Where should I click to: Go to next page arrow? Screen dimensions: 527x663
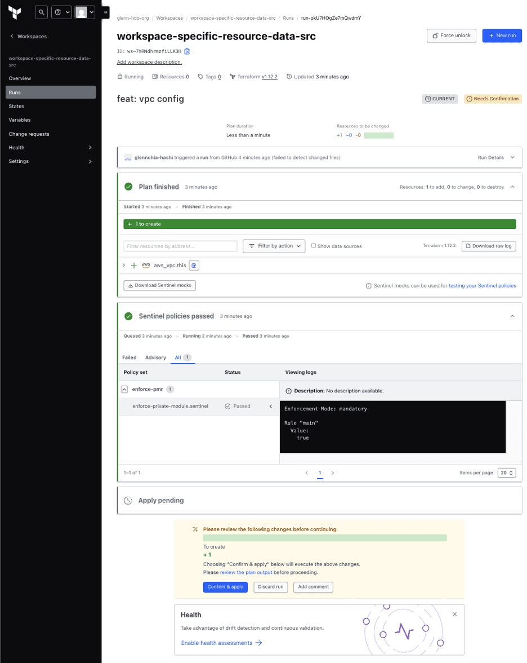pos(333,472)
